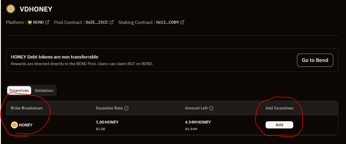Click the Bribe Breakdown column header
346x144 pixels.
point(27,108)
